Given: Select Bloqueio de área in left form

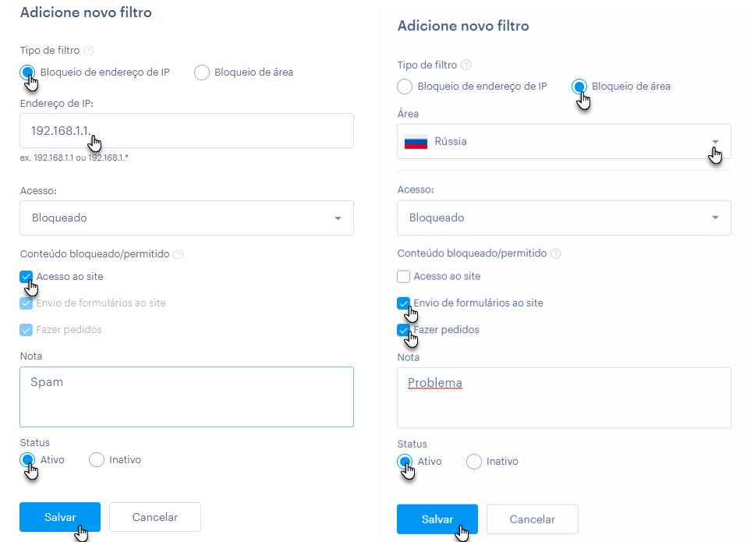Looking at the screenshot, I should click(202, 73).
